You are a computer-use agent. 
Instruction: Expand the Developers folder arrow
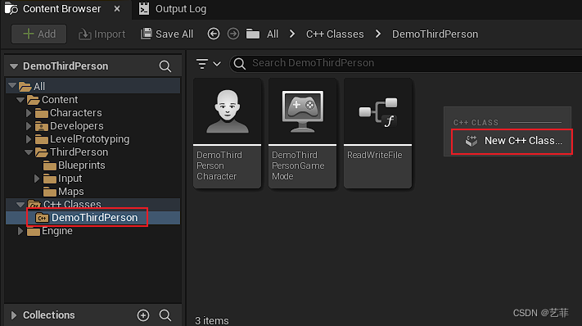coord(29,126)
